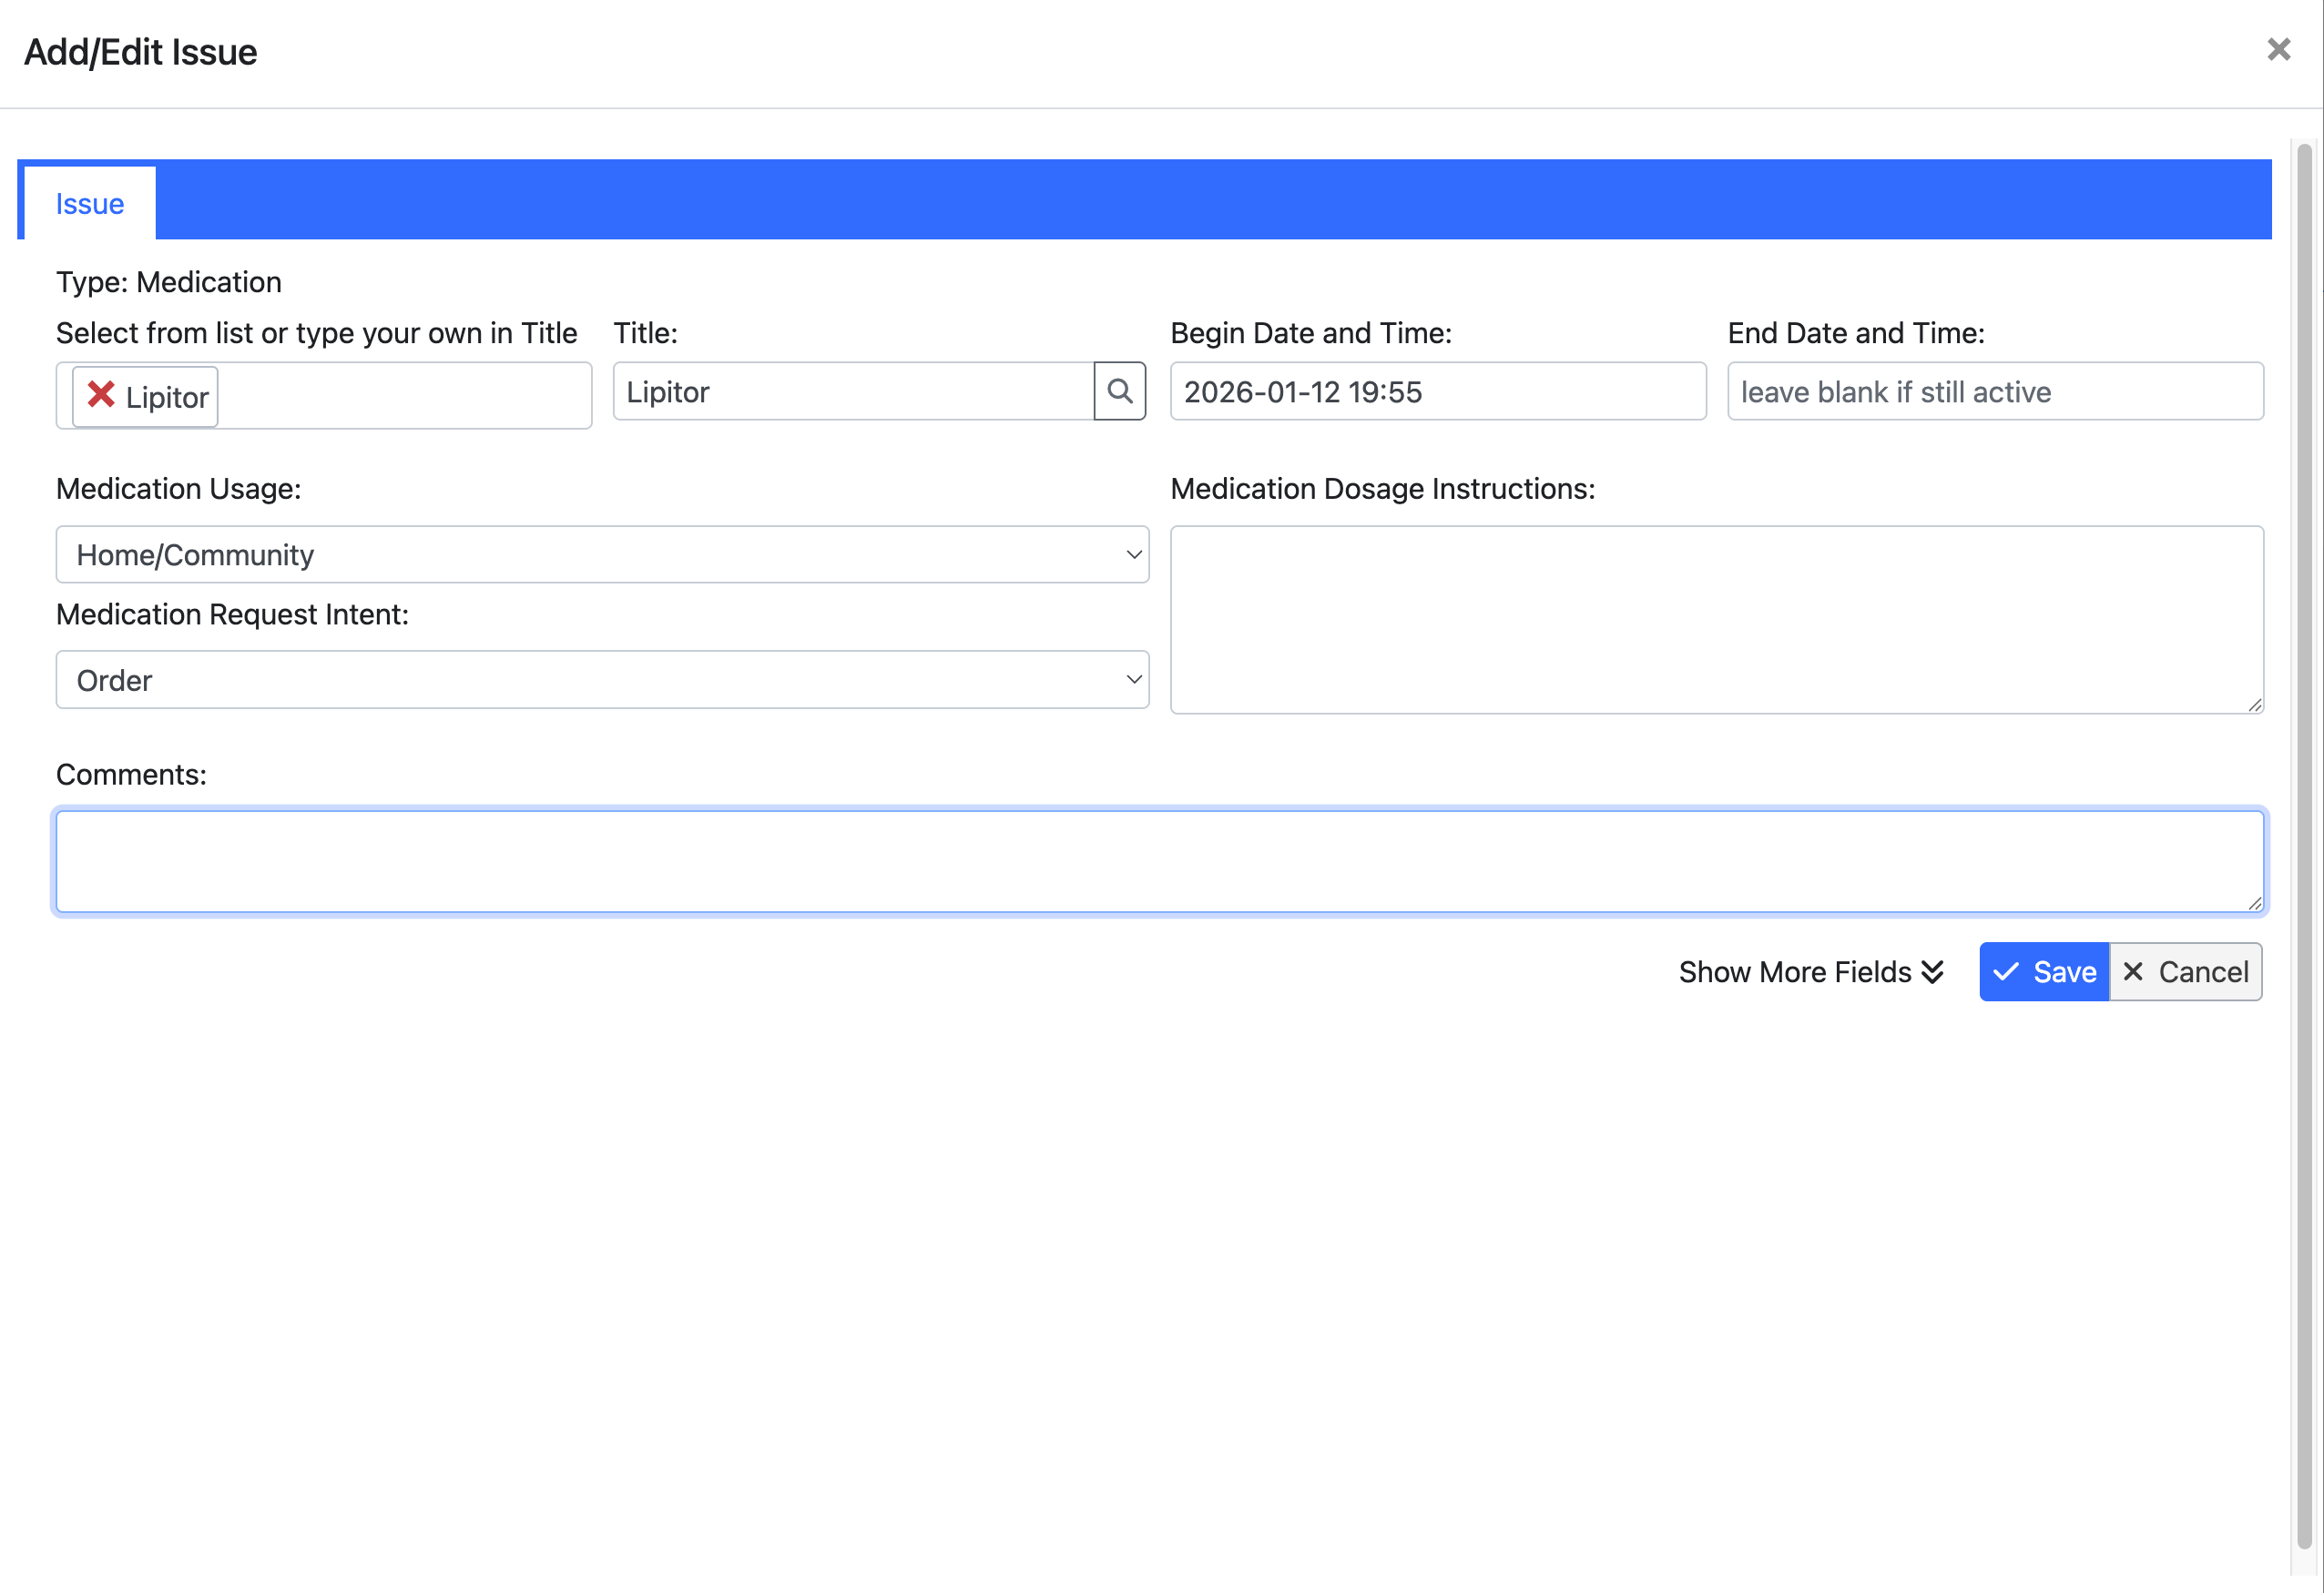Click the checkmark icon inside the Save button
The width and height of the screenshot is (2324, 1593).
2005,971
